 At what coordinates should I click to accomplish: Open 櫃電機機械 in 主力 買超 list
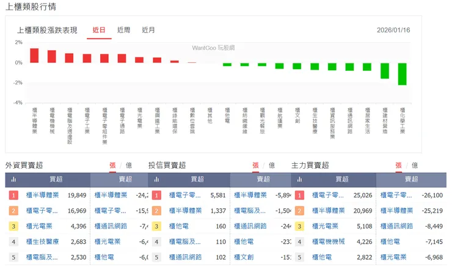point(329,241)
